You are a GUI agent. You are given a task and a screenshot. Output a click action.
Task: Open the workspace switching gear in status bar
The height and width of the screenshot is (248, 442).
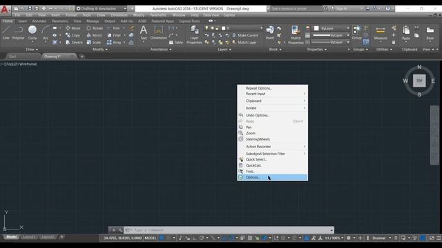coord(349,238)
